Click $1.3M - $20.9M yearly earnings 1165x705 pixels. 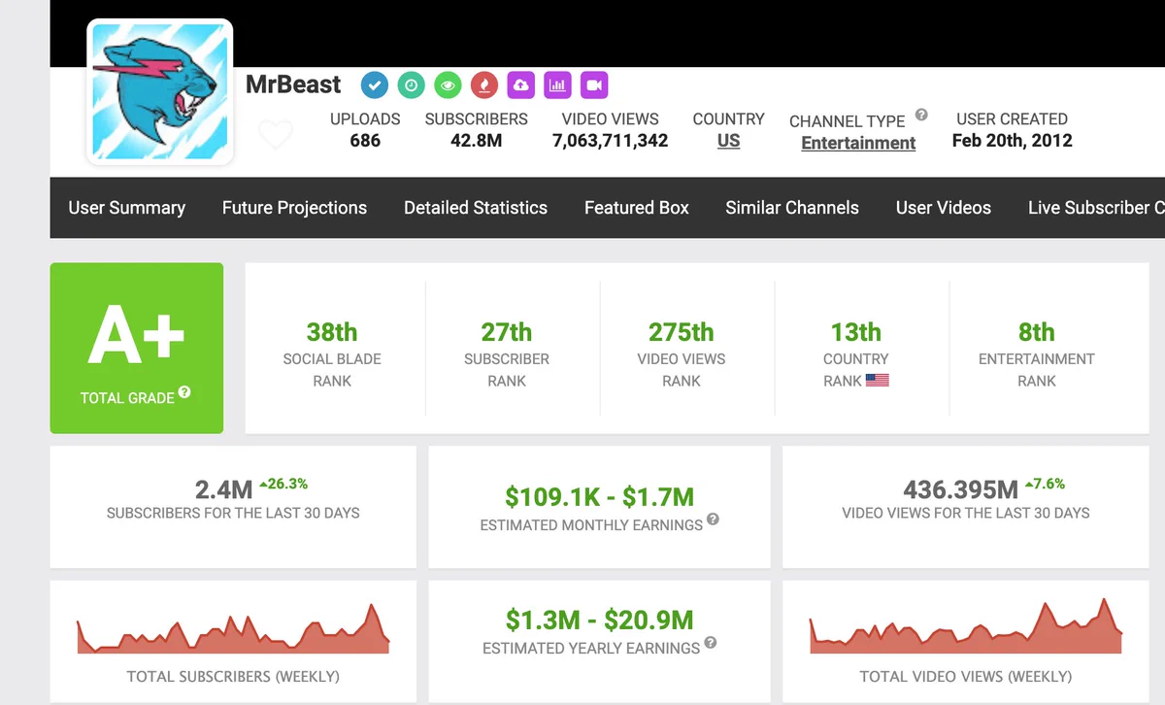pyautogui.click(x=600, y=620)
